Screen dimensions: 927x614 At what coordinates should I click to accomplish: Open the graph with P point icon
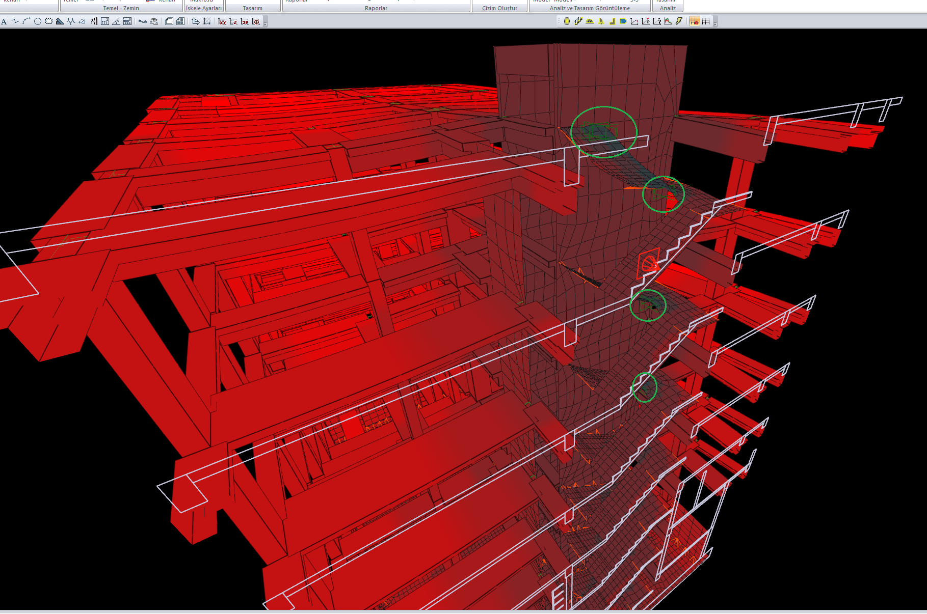[646, 21]
